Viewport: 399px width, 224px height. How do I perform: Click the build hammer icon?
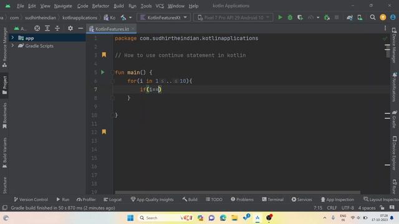(x=123, y=17)
